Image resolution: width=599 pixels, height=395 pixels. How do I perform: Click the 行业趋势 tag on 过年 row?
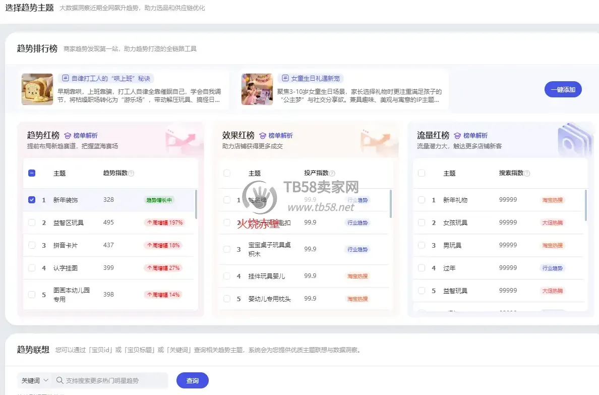(x=553, y=268)
